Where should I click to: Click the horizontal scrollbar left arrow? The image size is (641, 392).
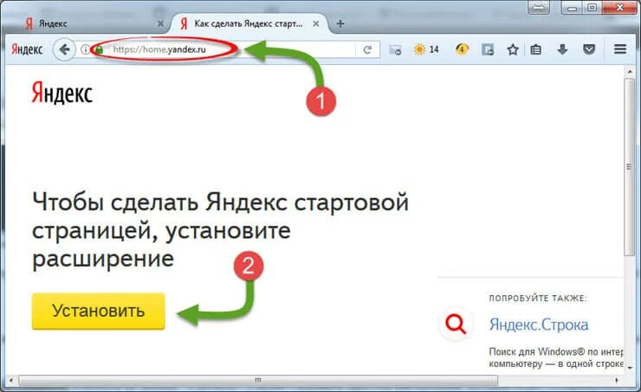11,380
